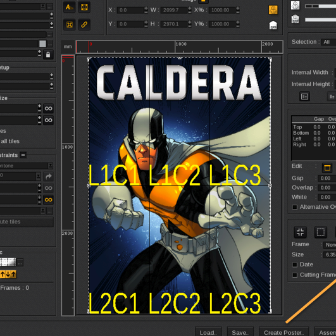Click the mm unit label by the ruler
Viewport: 336px width, 336px height.
click(68, 46)
